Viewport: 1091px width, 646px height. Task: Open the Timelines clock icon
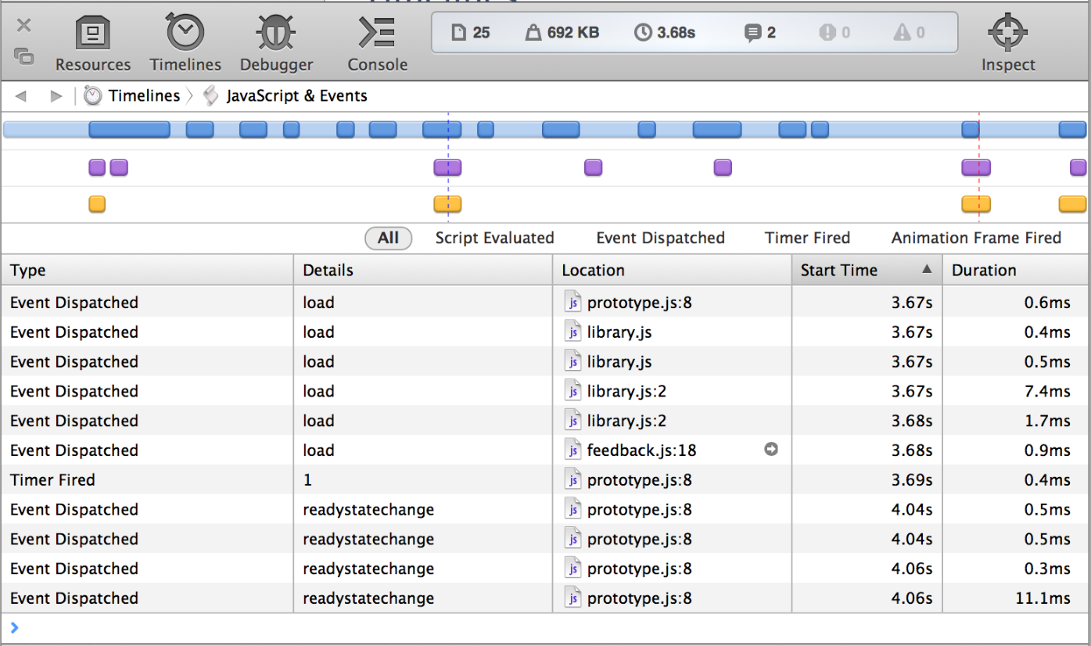[185, 34]
